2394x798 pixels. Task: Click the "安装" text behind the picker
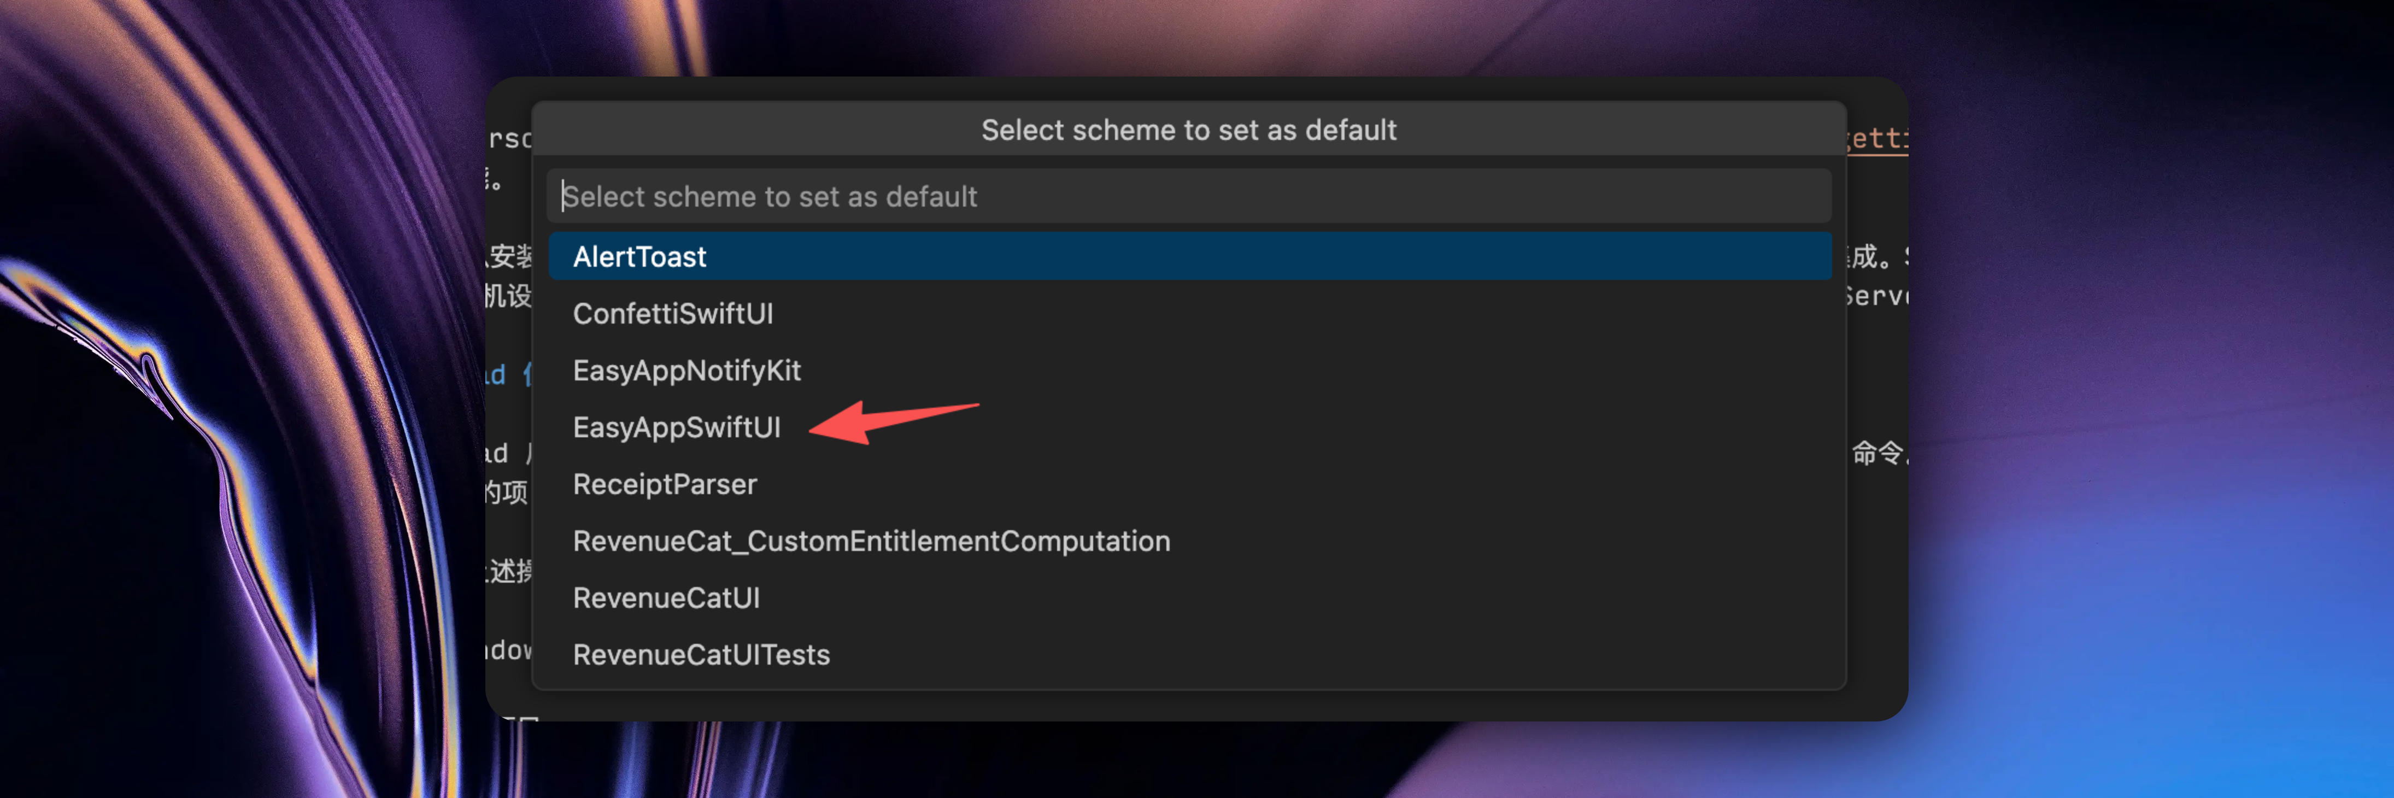(x=511, y=255)
